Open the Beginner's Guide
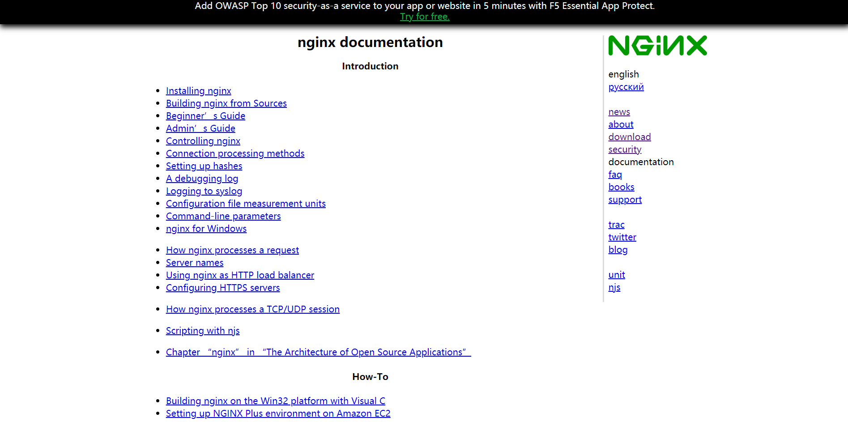 tap(205, 115)
